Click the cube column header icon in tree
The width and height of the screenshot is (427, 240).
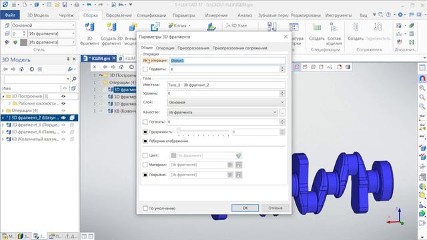point(73,88)
